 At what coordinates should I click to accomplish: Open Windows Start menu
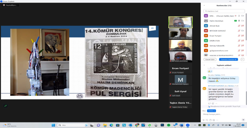53,125
